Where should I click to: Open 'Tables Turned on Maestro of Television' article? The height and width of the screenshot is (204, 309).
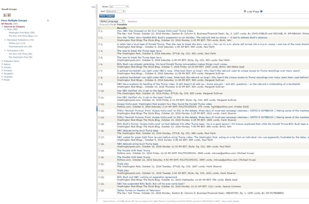pos(139,190)
